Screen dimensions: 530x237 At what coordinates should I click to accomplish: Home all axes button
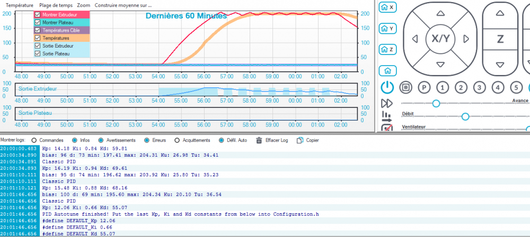387,71
